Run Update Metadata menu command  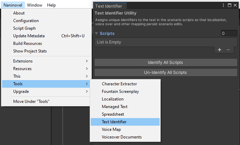coord(29,36)
